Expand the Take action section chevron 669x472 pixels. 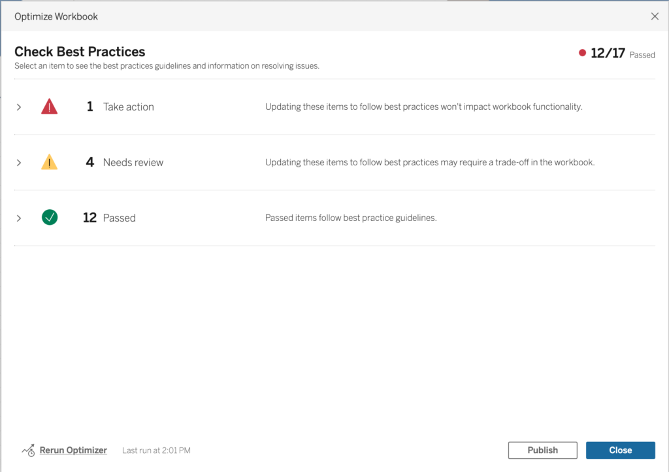[x=19, y=107]
